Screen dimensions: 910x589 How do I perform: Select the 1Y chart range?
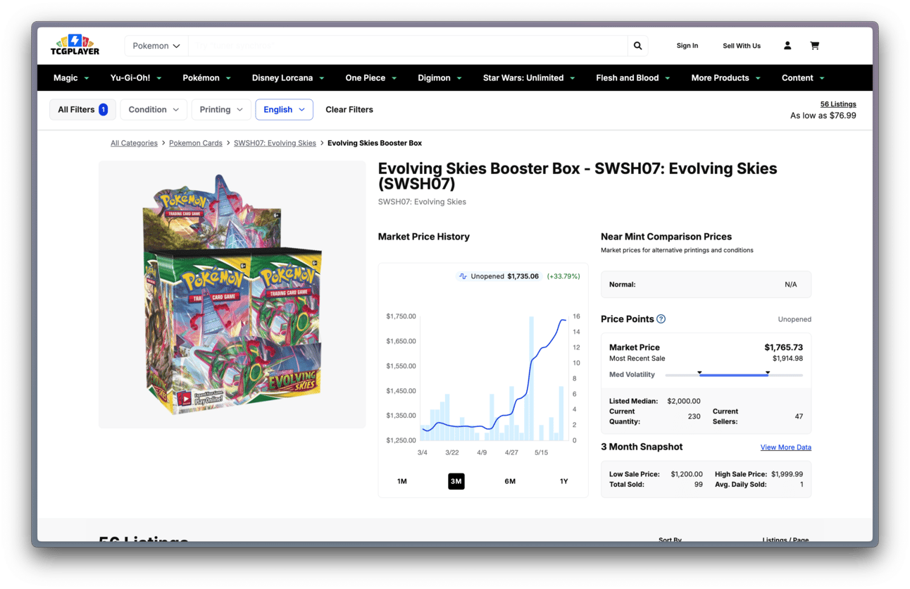pos(563,481)
